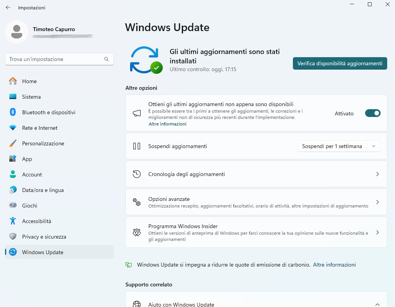Open Bluetooth e dispositivi settings
Image resolution: width=395 pixels, height=307 pixels.
pyautogui.click(x=59, y=112)
